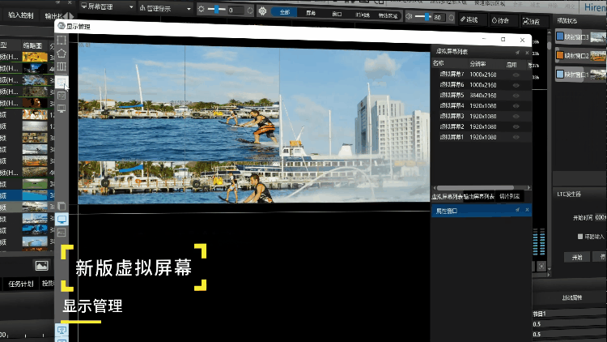The image size is (607, 342).
Task: Toggle visibility eye for 虚拟屏幕3
Action: [516, 117]
